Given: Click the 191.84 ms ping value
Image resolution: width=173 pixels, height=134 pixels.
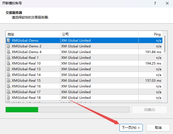Looking at the screenshot, I should coord(153,52).
